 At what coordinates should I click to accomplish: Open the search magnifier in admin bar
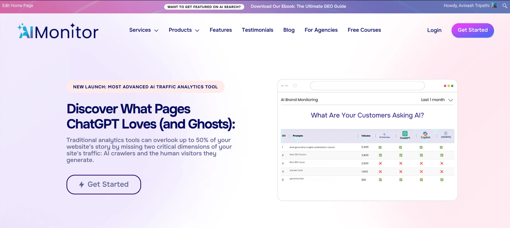505,6
